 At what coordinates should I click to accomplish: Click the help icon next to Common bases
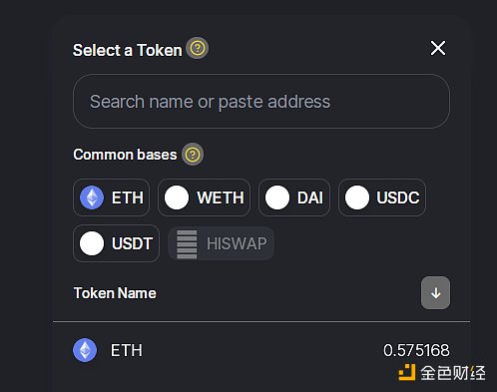pyautogui.click(x=193, y=155)
